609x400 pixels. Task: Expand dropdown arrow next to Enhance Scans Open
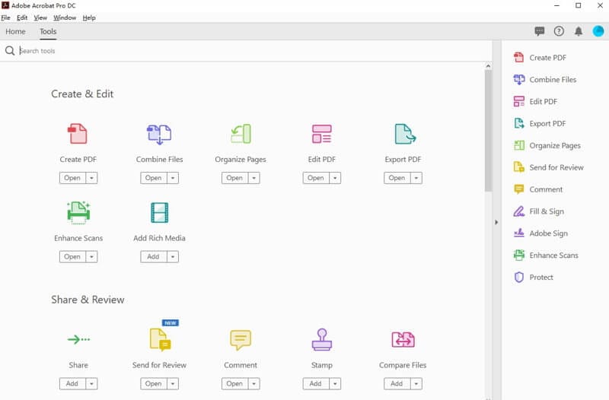tap(91, 257)
